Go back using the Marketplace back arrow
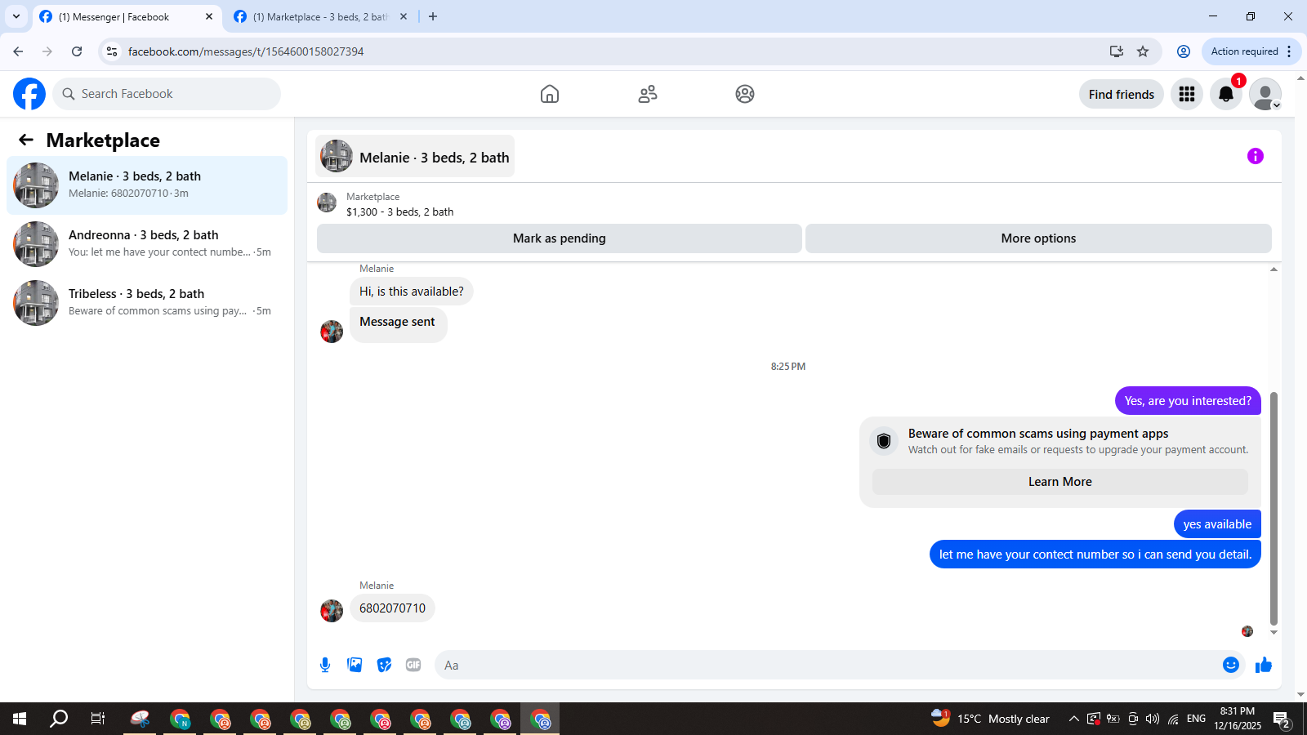Viewport: 1307px width, 735px height. click(x=26, y=140)
